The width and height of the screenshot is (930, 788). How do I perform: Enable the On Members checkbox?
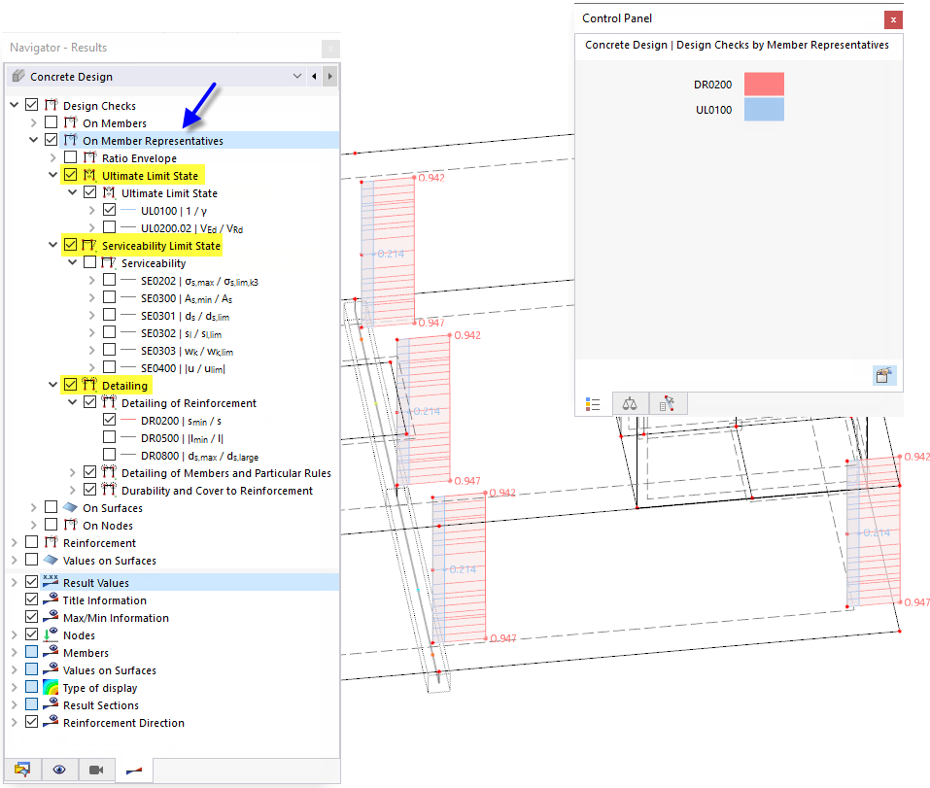51,122
